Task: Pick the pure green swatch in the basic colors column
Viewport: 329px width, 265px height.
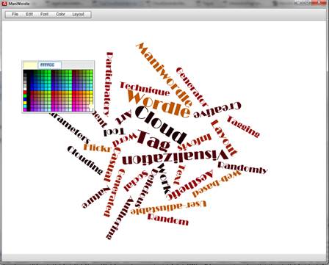Action: (25, 96)
